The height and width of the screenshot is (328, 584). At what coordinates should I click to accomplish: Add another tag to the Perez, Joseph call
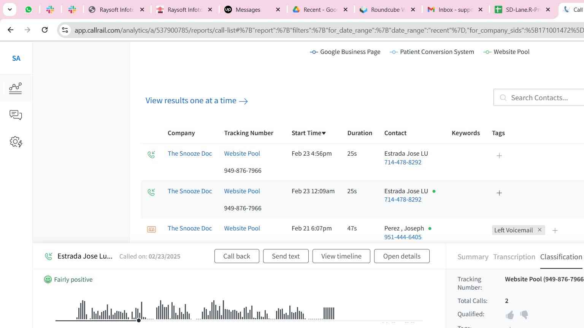555,230
